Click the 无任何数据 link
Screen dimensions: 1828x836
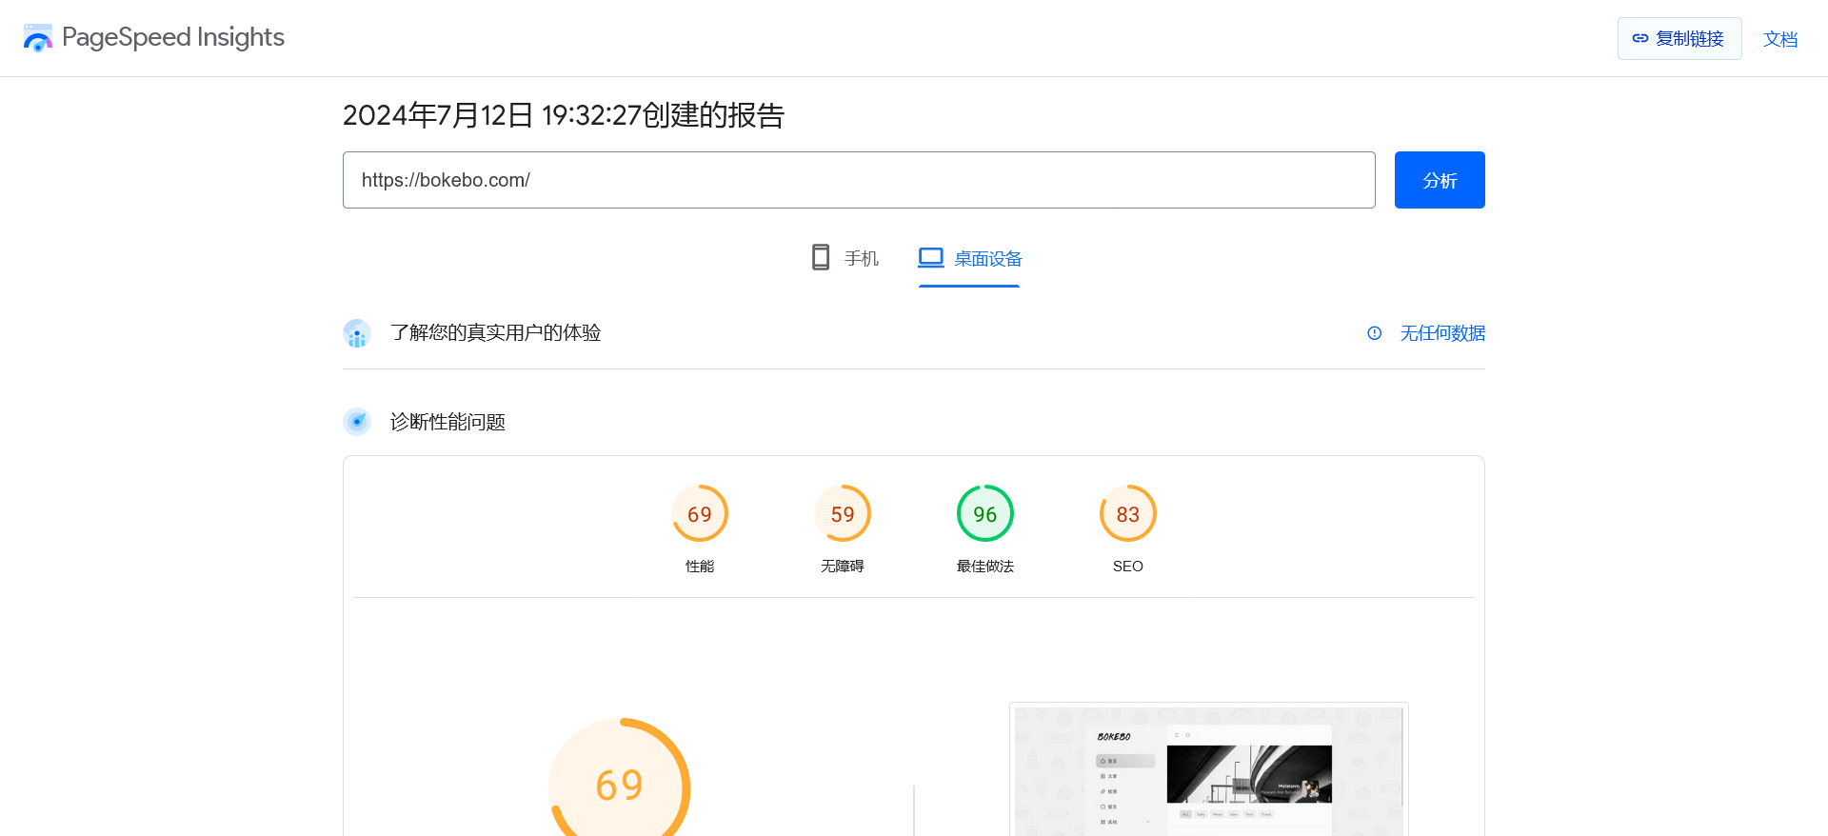1441,333
